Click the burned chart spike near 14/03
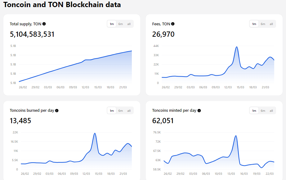This screenshot has width=286, height=180. (x=94, y=133)
